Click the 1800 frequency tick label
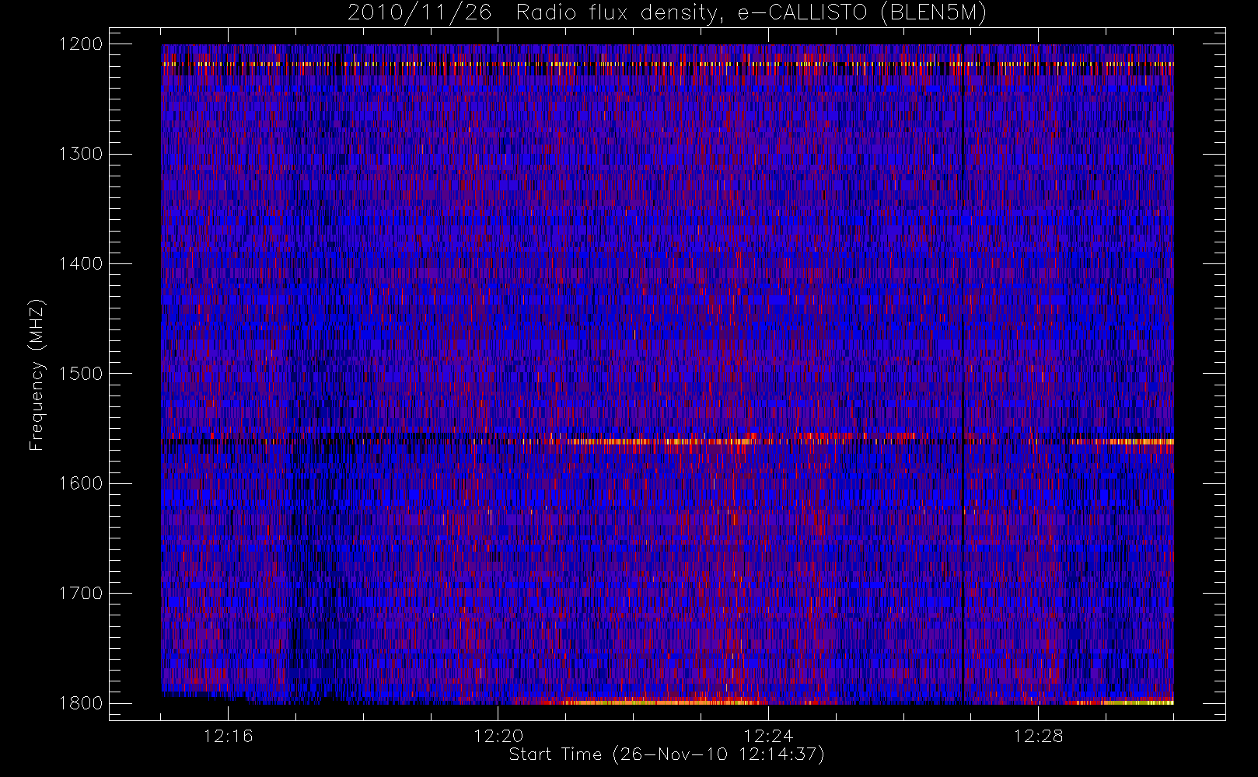 pos(81,703)
